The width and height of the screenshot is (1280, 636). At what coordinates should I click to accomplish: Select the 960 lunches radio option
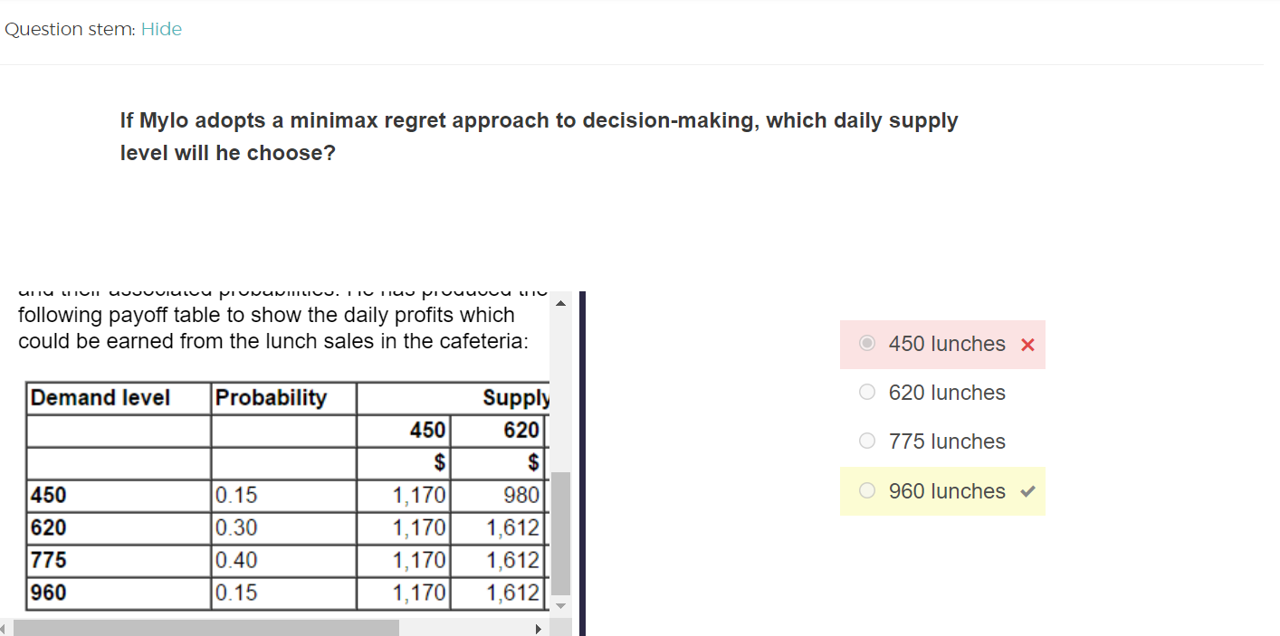click(867, 491)
